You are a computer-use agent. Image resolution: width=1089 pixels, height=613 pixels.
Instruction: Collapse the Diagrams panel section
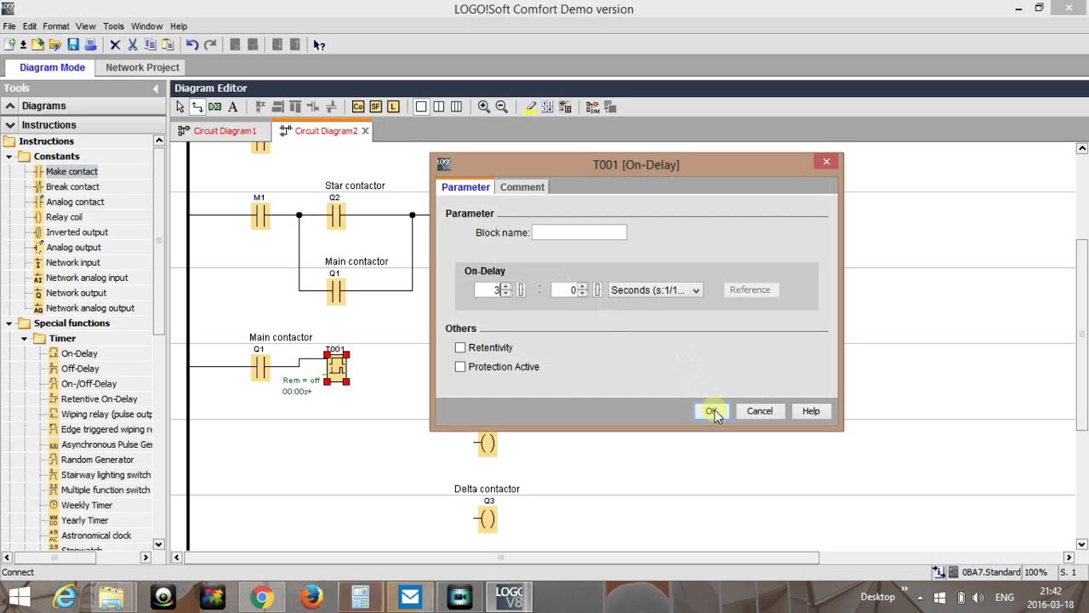[10, 106]
